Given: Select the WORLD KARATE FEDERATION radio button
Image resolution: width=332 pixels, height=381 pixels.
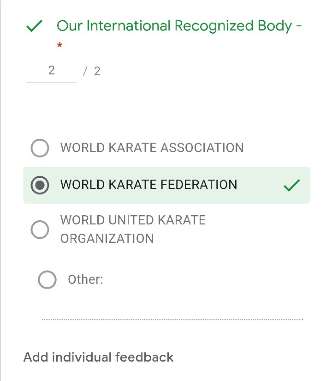Looking at the screenshot, I should point(40,185).
